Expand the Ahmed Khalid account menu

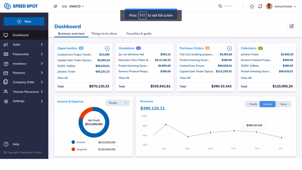pyautogui.click(x=280, y=6)
